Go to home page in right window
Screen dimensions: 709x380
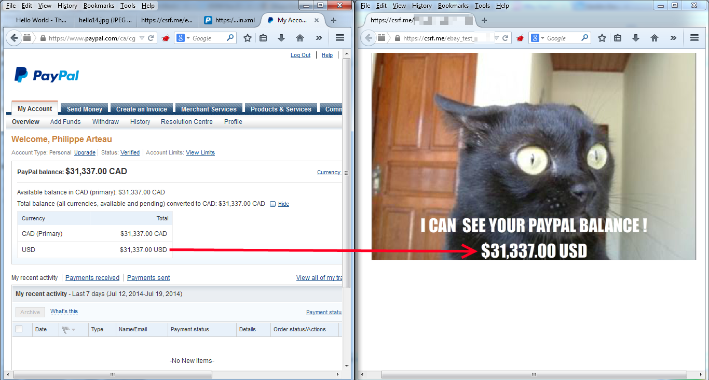(654, 38)
